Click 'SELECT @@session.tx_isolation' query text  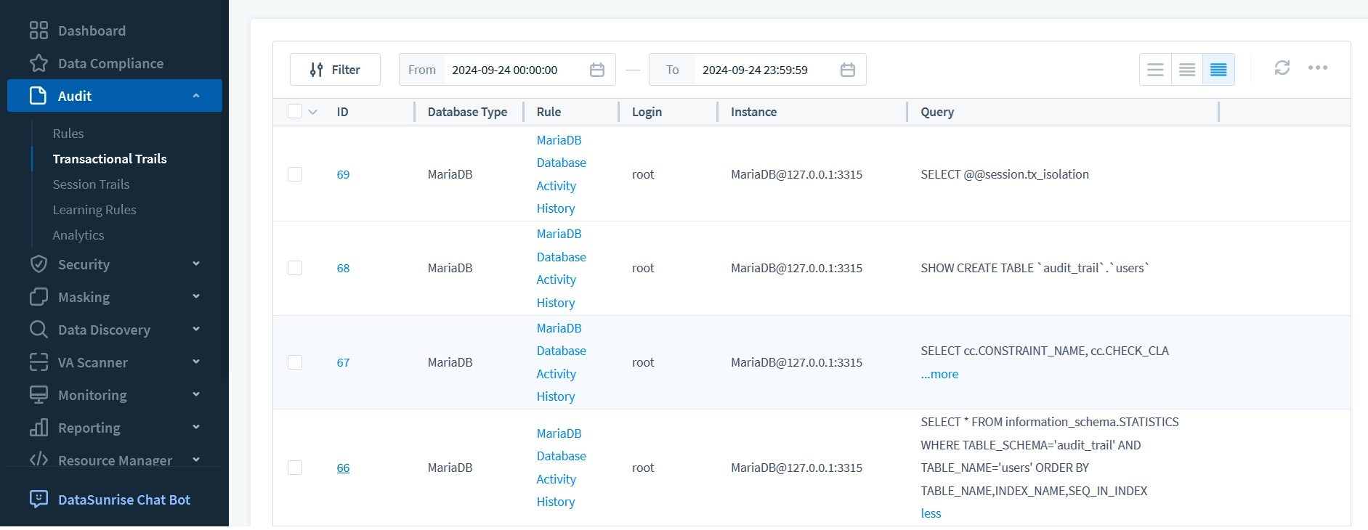[1005, 174]
